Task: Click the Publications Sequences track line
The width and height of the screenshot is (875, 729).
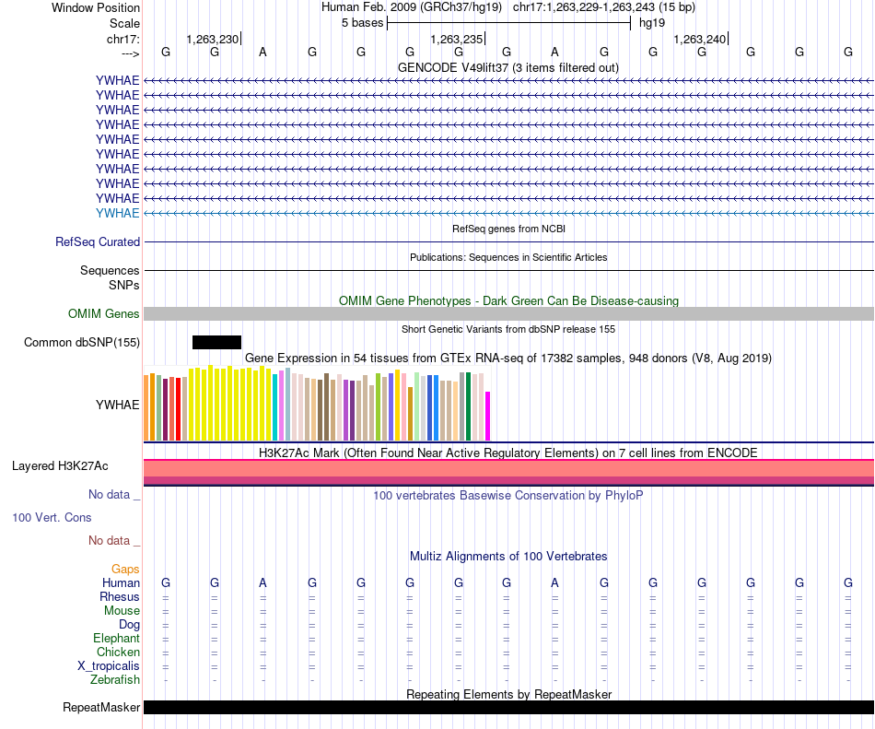Action: point(508,270)
